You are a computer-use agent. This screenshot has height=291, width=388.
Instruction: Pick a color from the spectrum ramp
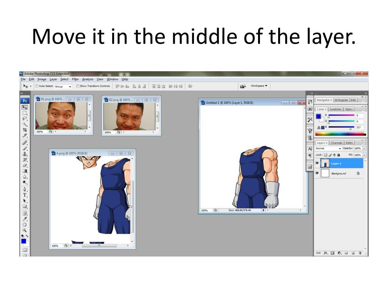341,134
